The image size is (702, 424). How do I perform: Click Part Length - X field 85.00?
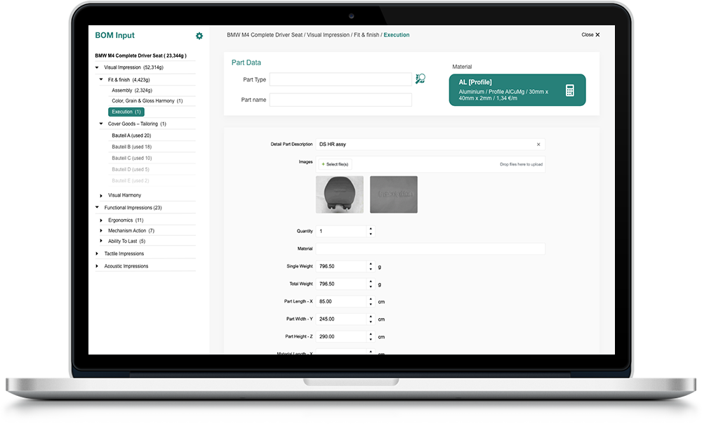(x=342, y=301)
